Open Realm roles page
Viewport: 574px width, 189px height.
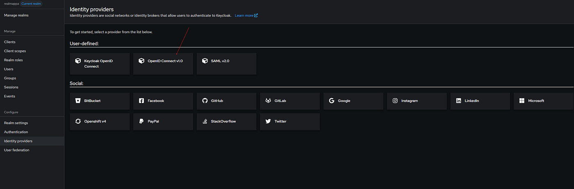coord(32,60)
